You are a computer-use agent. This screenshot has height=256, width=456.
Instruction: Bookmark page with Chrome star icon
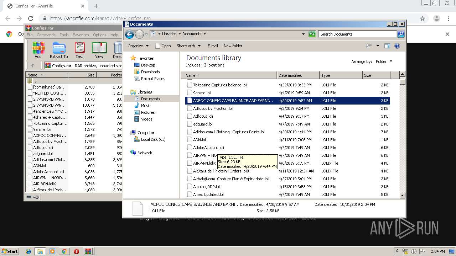pos(423,18)
